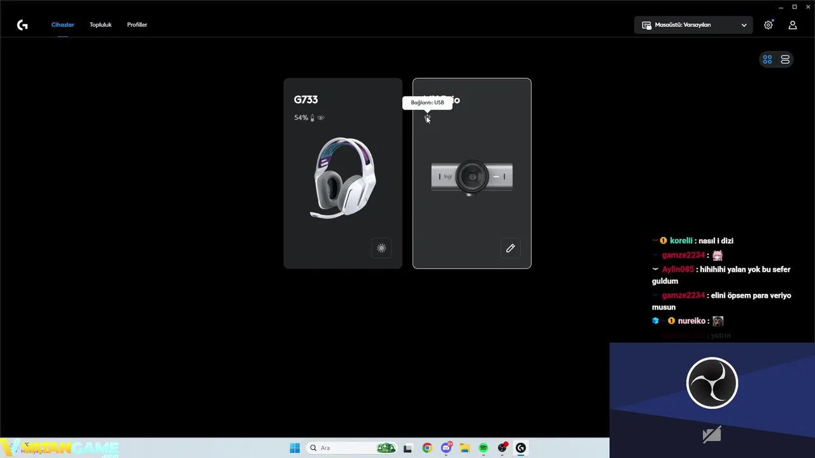Click the emote after first gamze2234
Screen dimensions: 815x458
click(x=718, y=255)
